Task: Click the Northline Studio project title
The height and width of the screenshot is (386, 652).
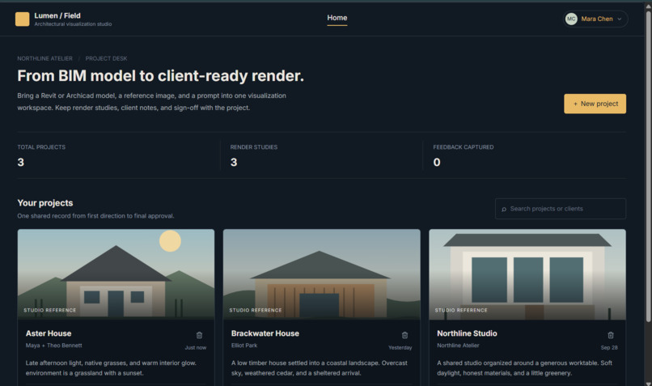Action: [467, 333]
